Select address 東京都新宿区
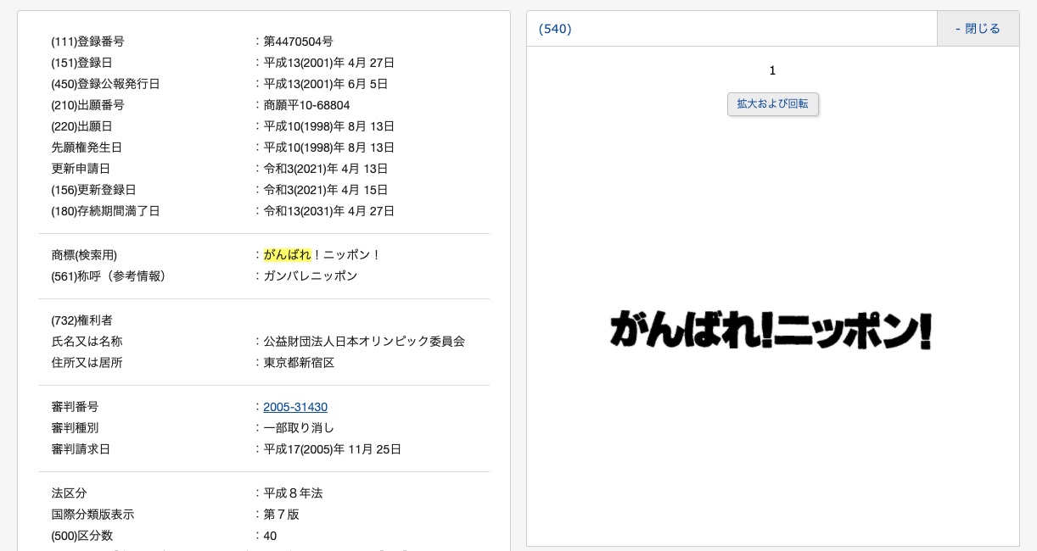The height and width of the screenshot is (551, 1037). click(299, 363)
